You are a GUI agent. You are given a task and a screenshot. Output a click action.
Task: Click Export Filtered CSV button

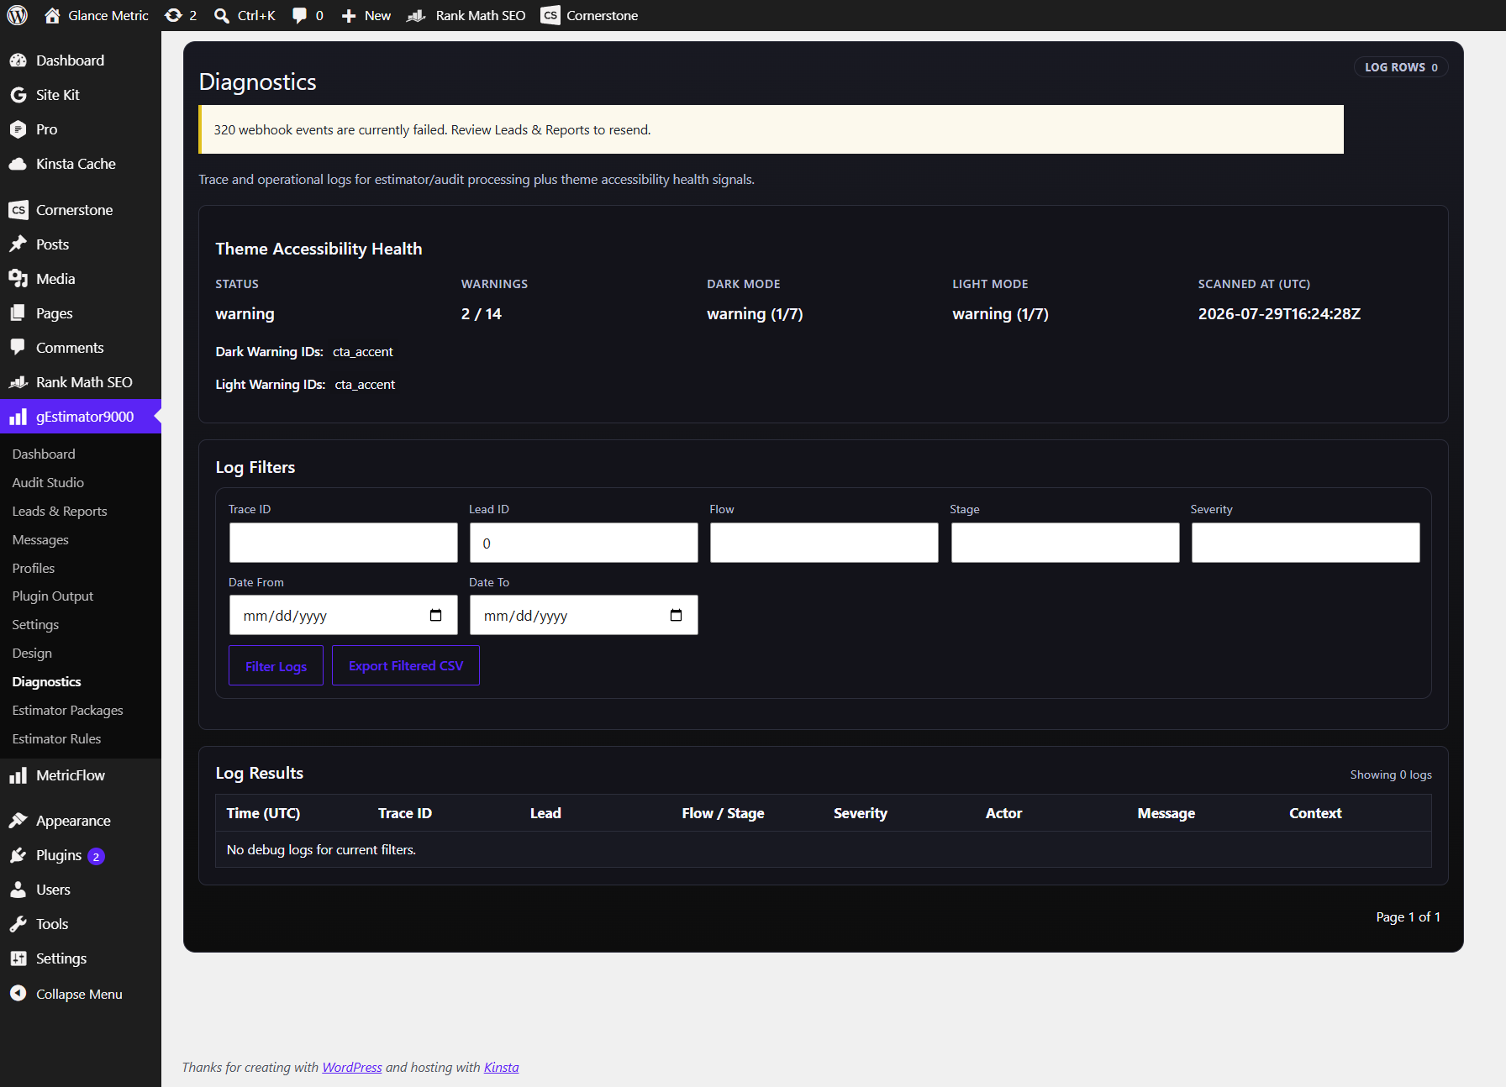[x=406, y=665]
